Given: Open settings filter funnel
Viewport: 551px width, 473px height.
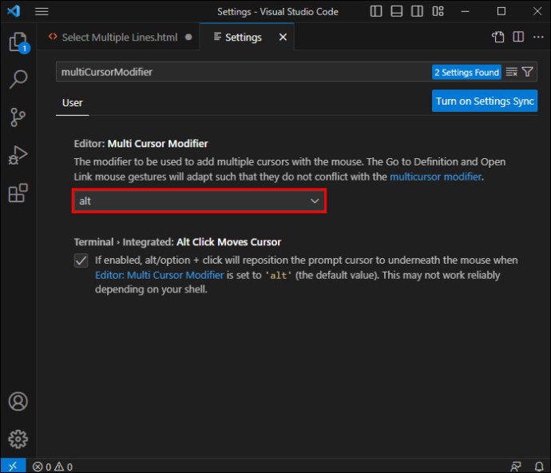Looking at the screenshot, I should (x=527, y=72).
